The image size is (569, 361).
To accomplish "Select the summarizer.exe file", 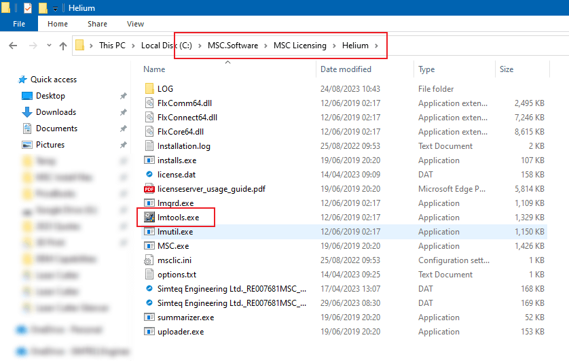I will [185, 317].
